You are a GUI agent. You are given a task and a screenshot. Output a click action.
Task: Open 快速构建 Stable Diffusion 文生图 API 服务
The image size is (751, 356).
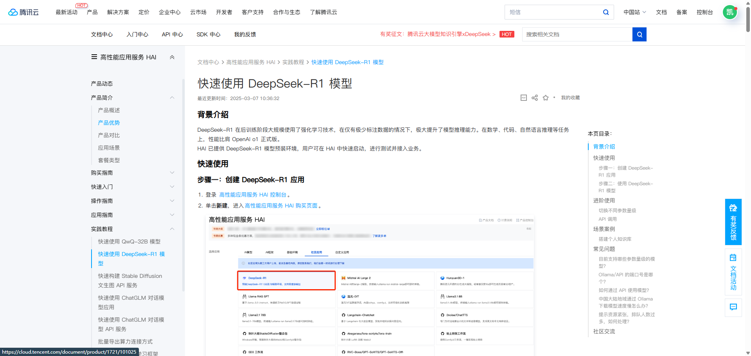pos(130,281)
